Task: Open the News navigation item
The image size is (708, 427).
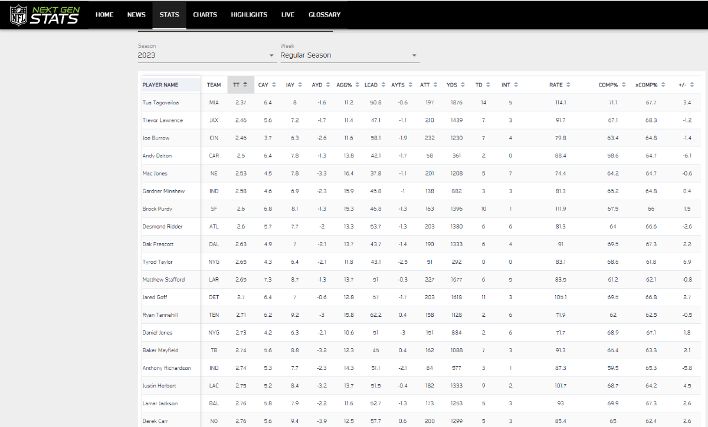Action: pos(136,15)
